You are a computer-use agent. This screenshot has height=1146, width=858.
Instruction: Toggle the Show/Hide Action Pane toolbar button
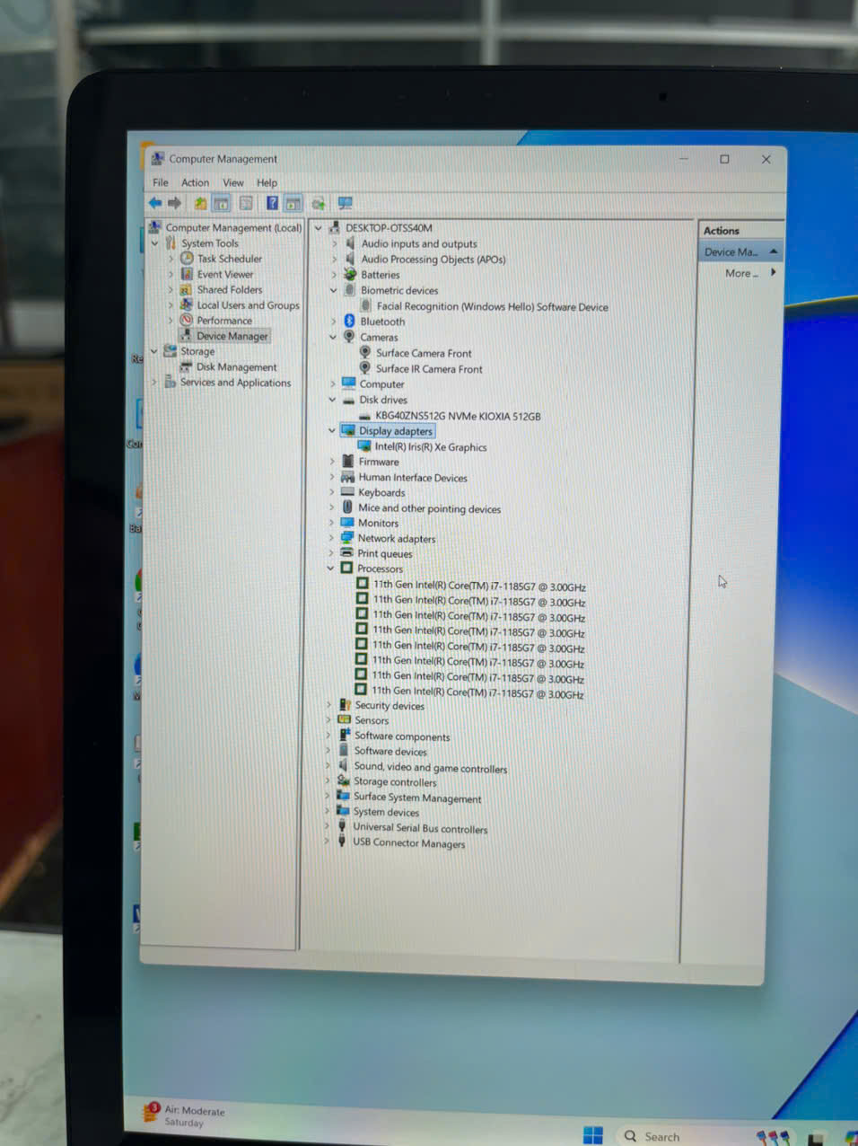pos(293,204)
